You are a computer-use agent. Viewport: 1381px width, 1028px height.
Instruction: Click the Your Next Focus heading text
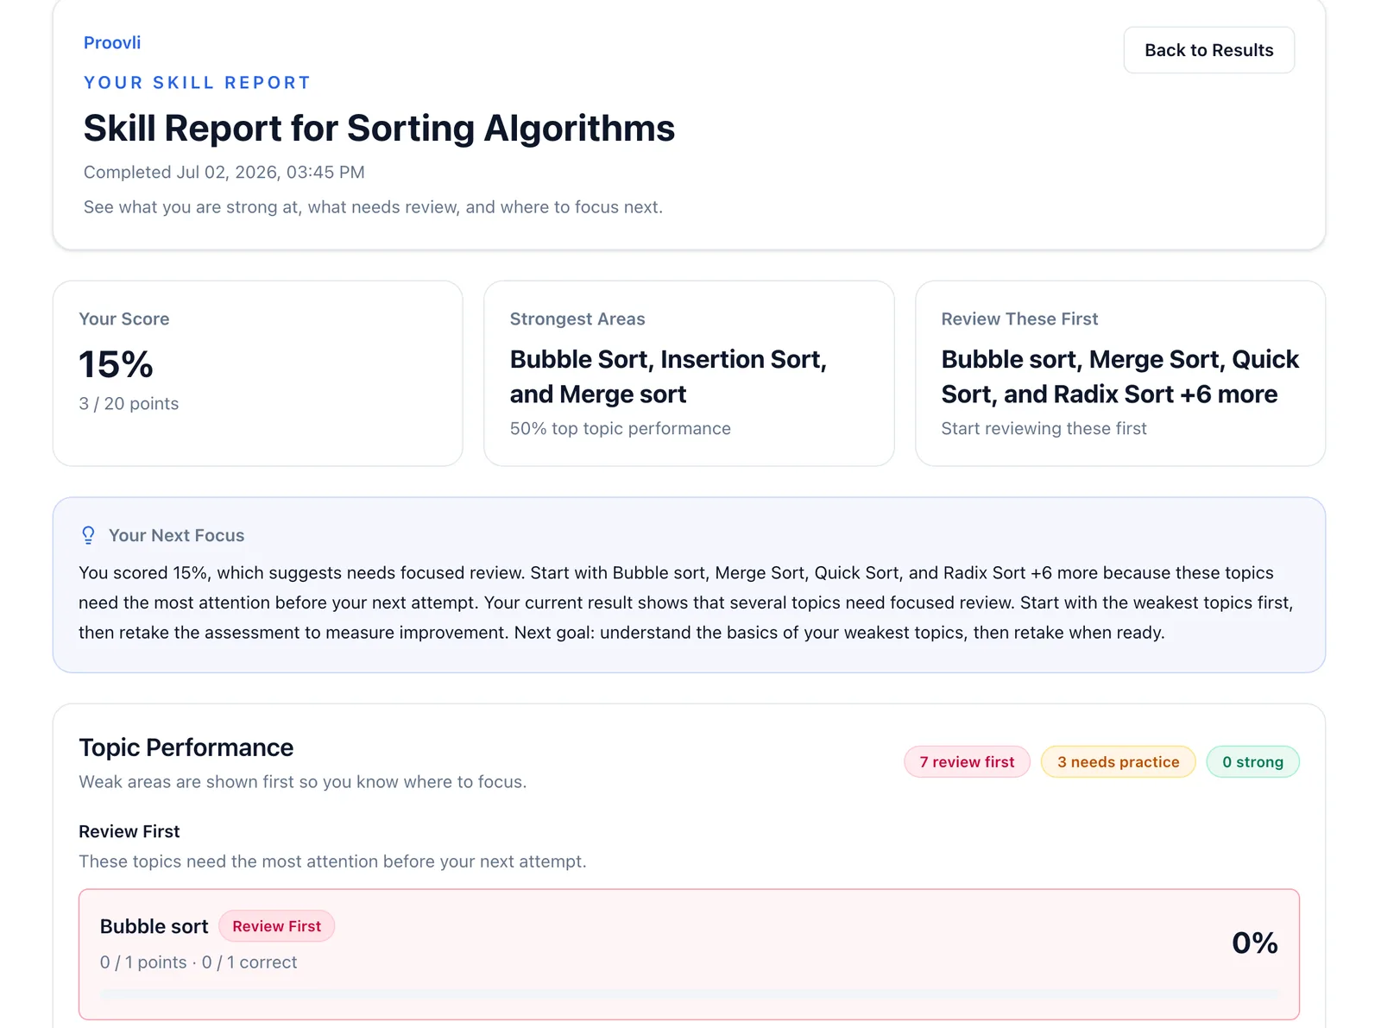click(x=176, y=535)
